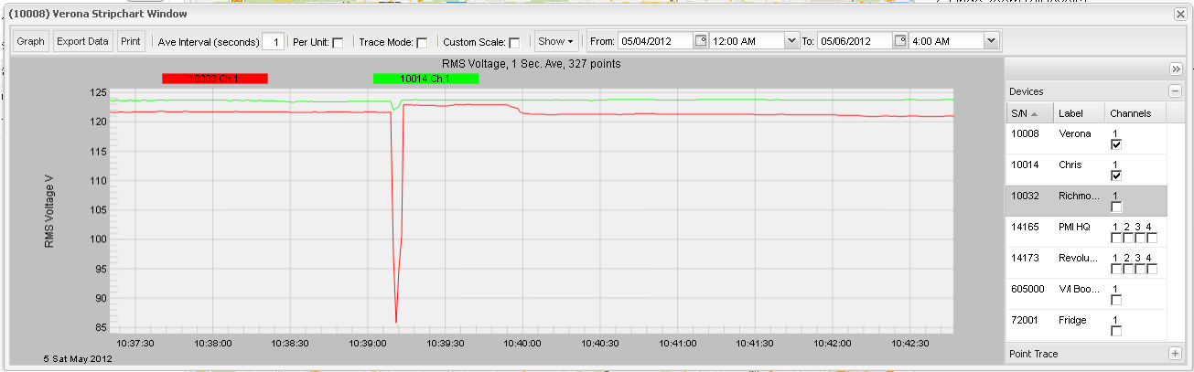Viewport: 1194px width, 372px height.
Task: Check channel 3 for PMI HQ 14165
Action: click(1139, 238)
